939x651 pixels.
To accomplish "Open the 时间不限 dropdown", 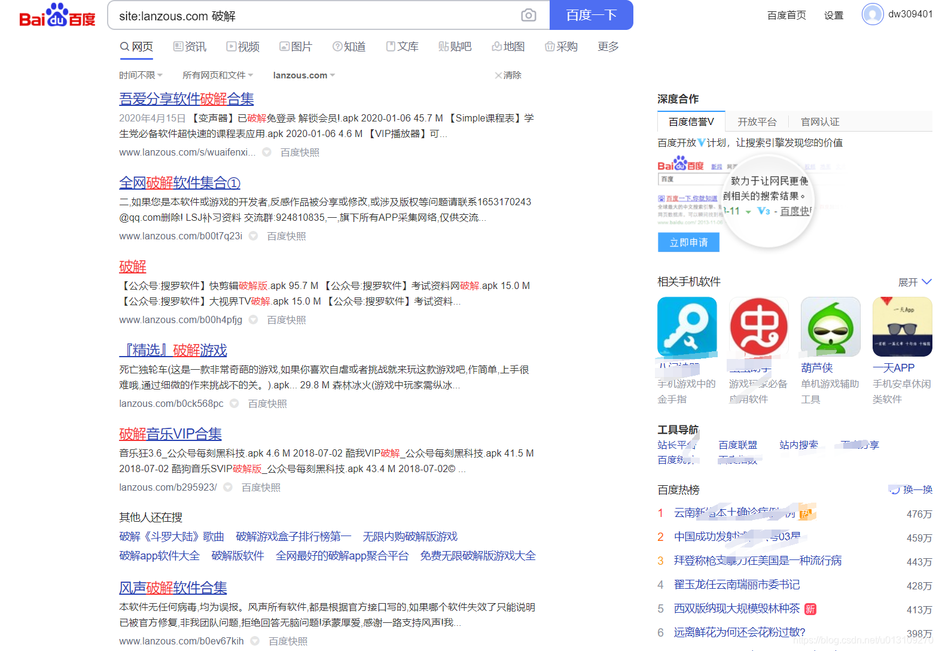I will pyautogui.click(x=141, y=75).
